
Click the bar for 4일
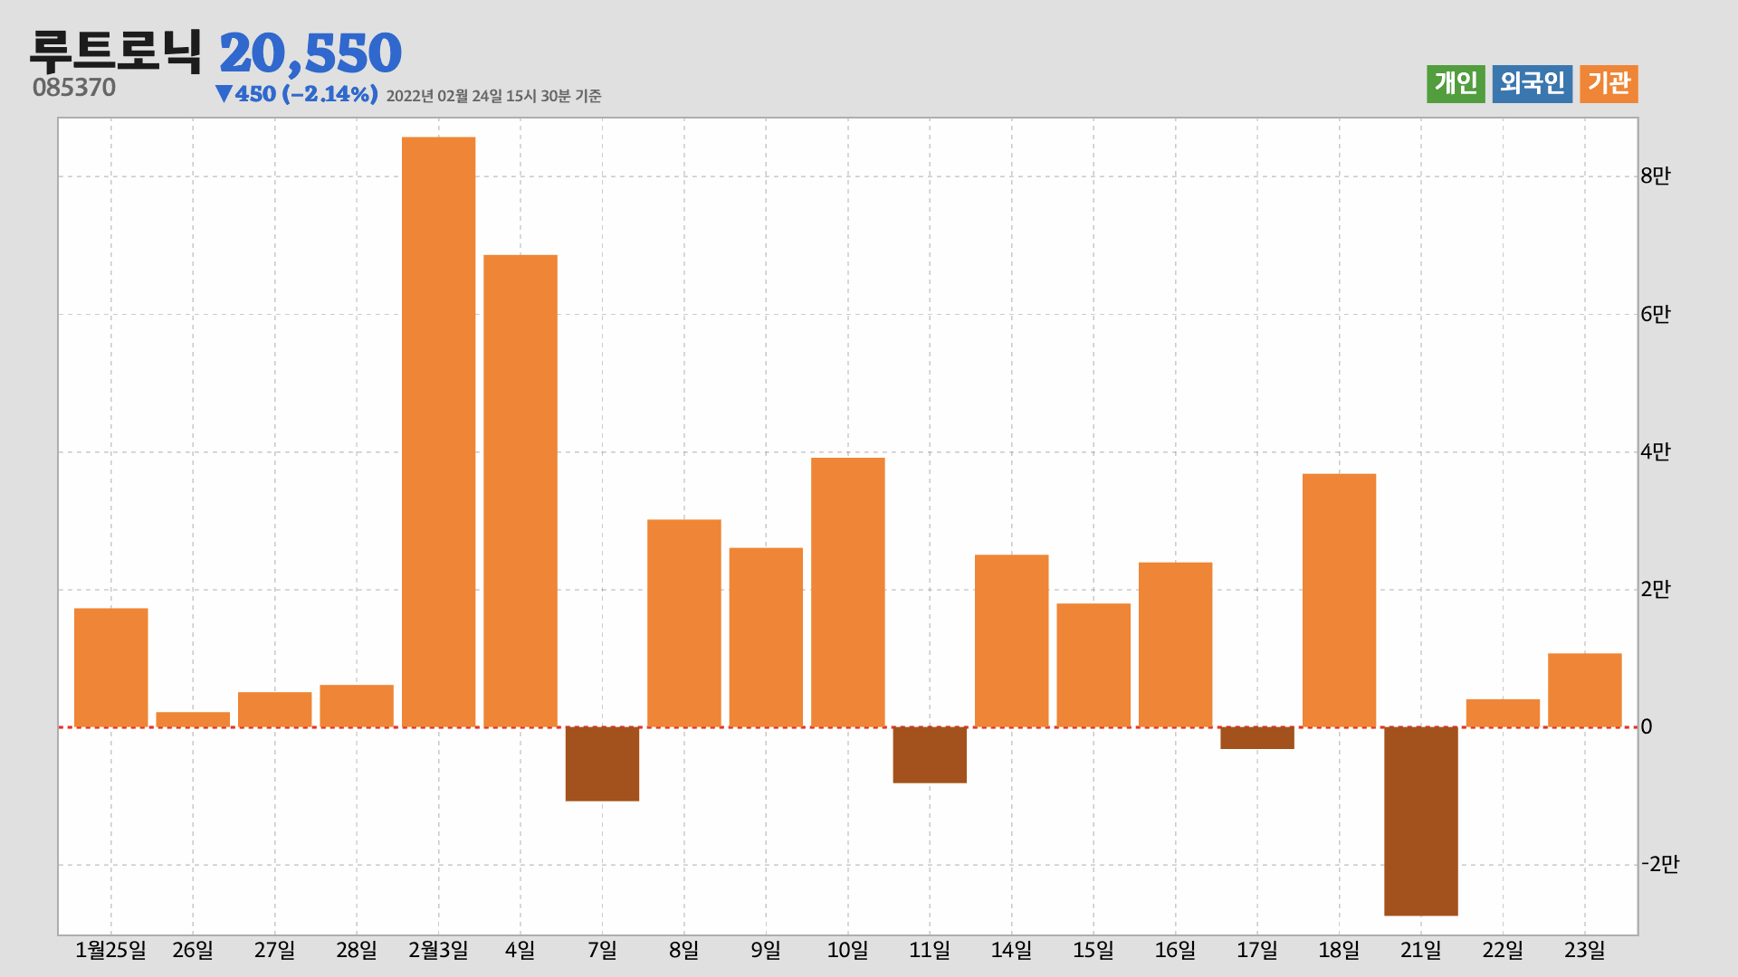(520, 491)
